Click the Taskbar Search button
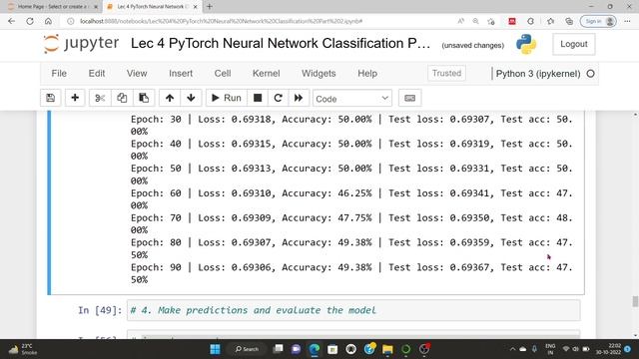 (247, 349)
